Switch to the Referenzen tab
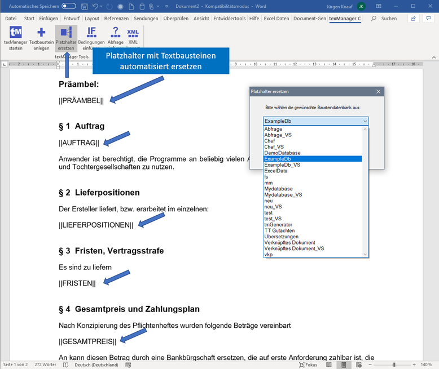The width and height of the screenshot is (439, 369). (116, 19)
